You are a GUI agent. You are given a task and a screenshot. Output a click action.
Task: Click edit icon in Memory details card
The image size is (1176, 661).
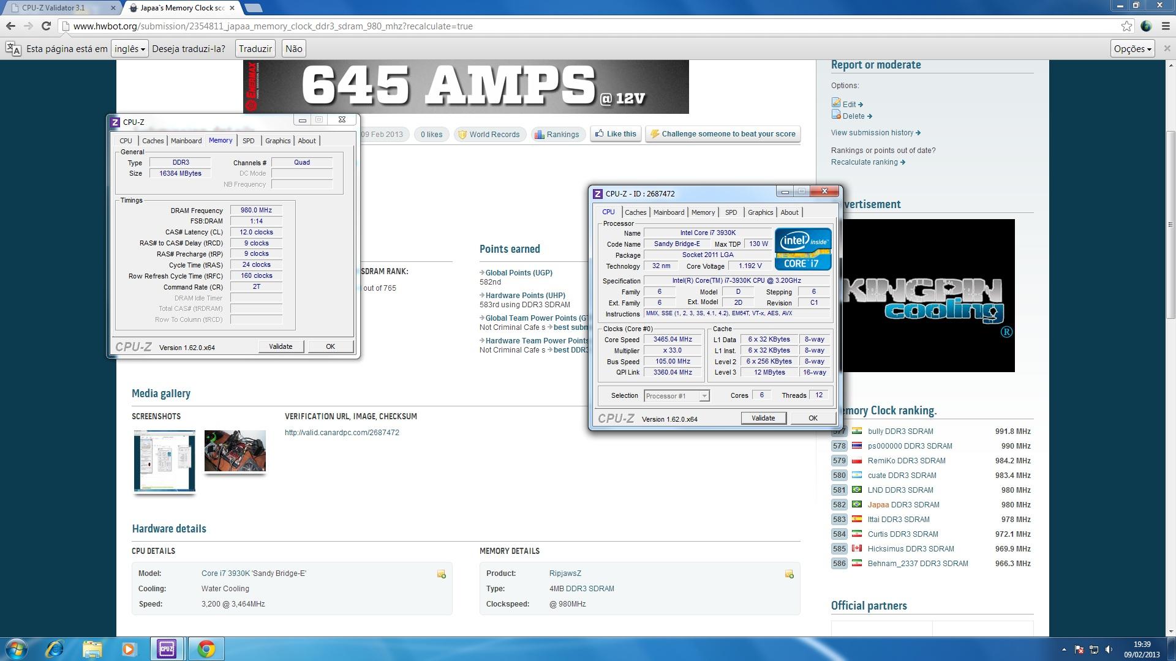(789, 574)
